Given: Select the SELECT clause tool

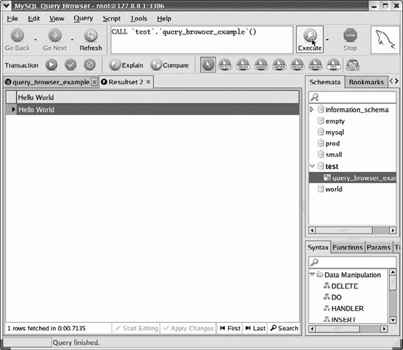Looking at the screenshot, I should coord(225,64).
